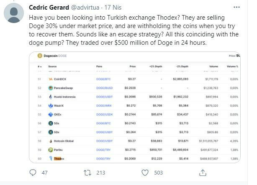This screenshot has height=185, width=257.
Task: Click the WazirX exchange icon
Action: 50,105
